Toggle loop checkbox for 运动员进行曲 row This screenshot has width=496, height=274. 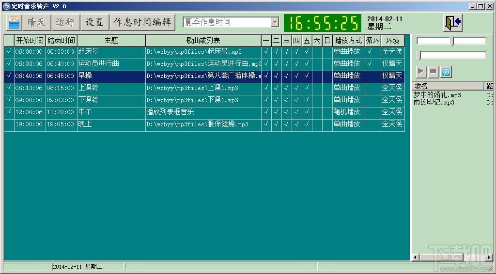coord(372,63)
